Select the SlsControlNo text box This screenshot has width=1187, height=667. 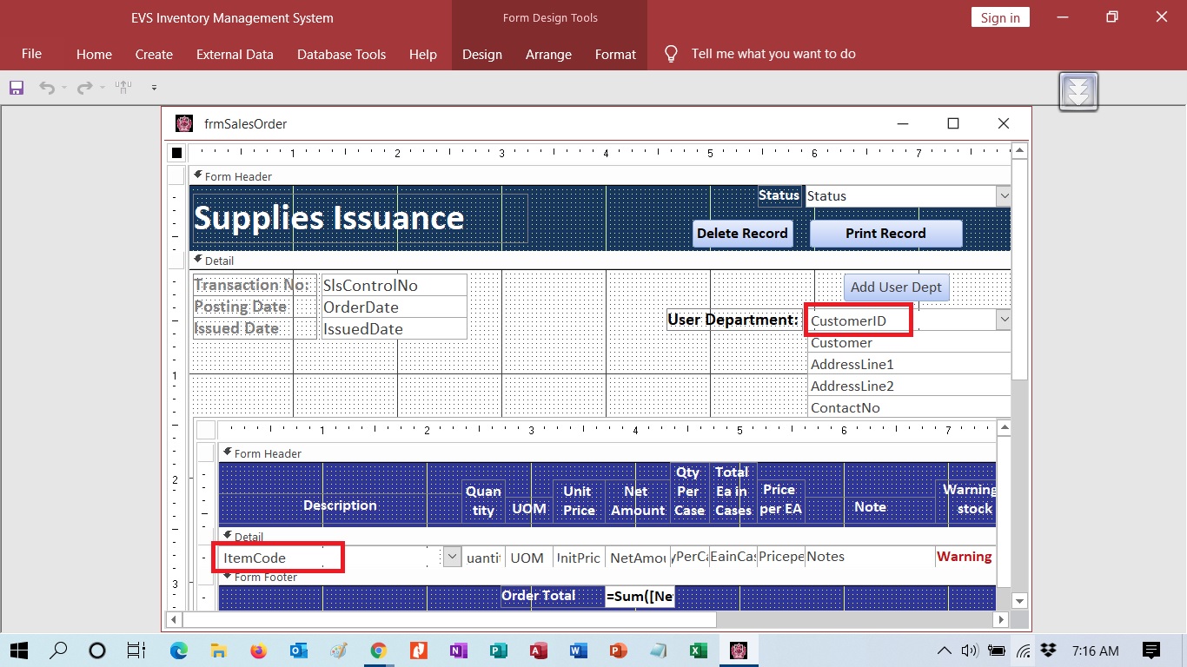(x=394, y=285)
